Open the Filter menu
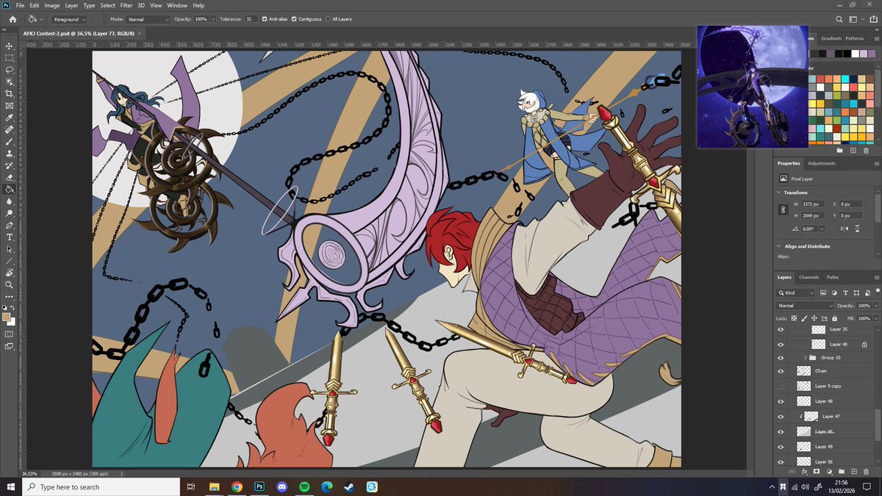Screen dimensions: 882x496 [126, 5]
